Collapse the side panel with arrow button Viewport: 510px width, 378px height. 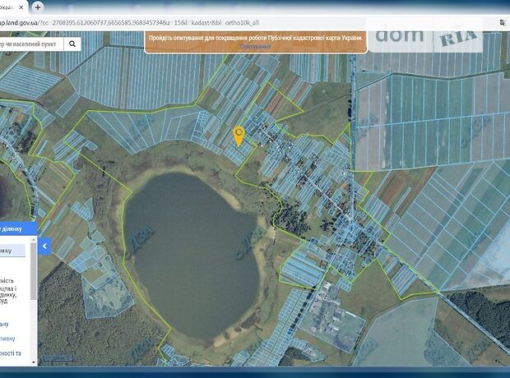(x=44, y=247)
